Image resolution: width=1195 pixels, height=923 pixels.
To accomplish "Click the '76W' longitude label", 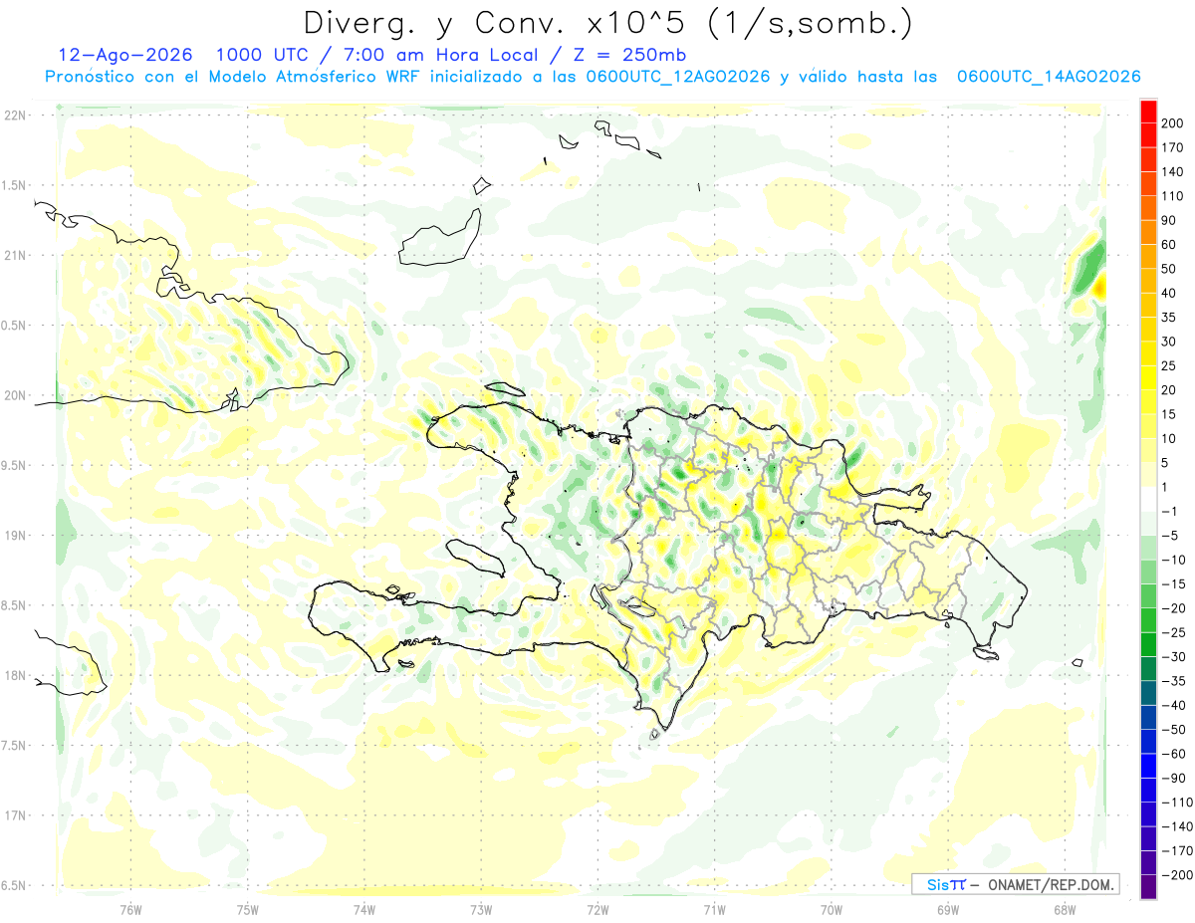I will tap(130, 909).
